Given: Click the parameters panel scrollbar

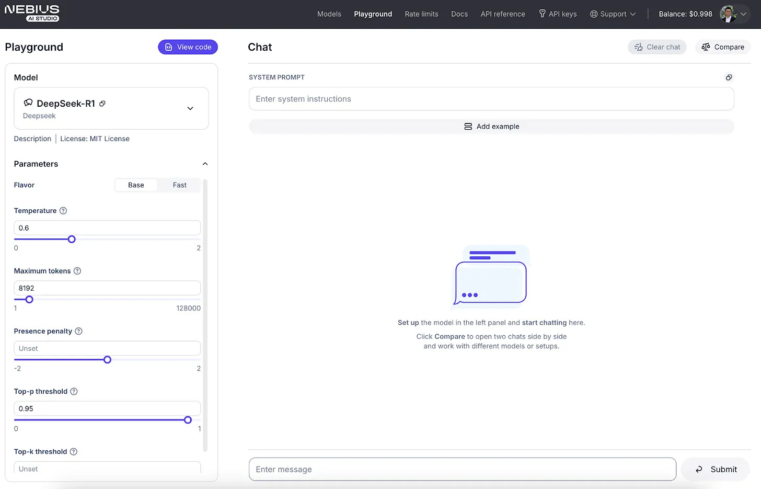Looking at the screenshot, I should [205, 315].
